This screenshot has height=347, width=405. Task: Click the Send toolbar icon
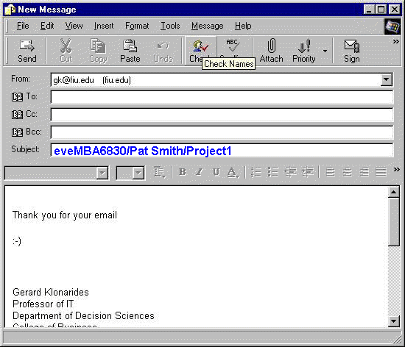pos(27,46)
